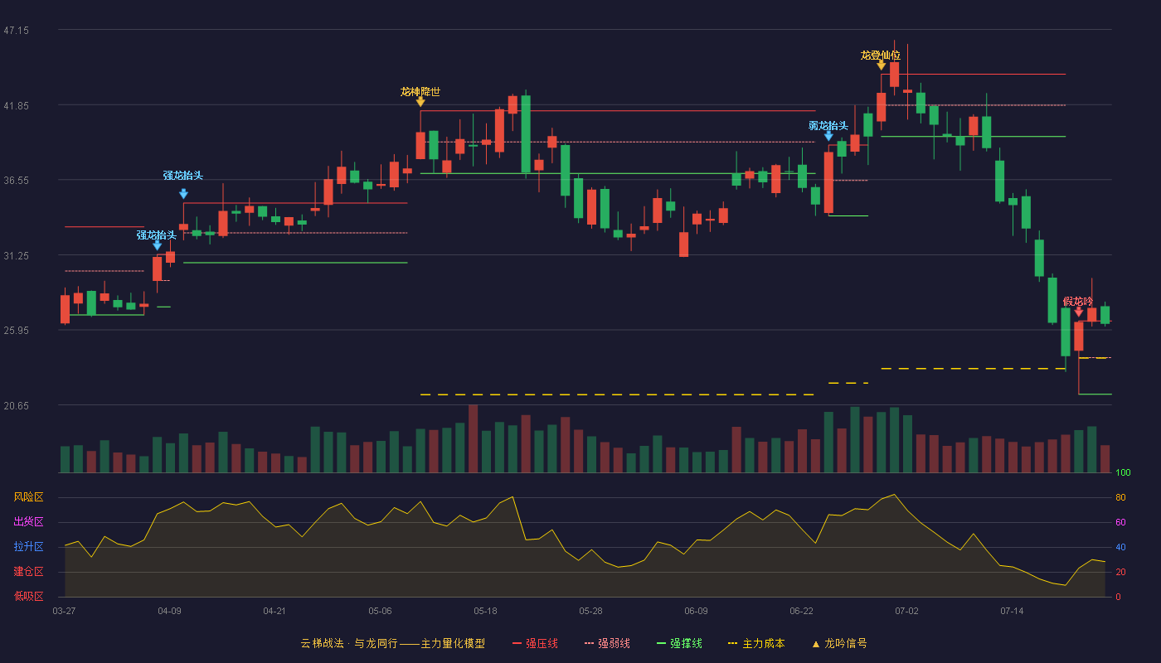Toggle the 强弱线 legend entry

pyautogui.click(x=607, y=643)
